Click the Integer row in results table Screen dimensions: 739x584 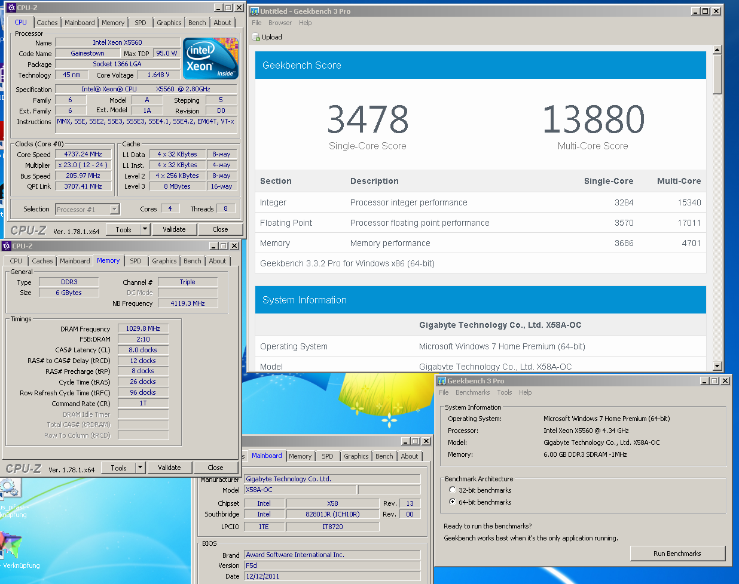point(481,202)
